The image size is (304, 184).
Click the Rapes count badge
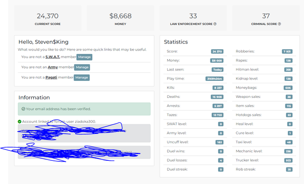point(288,61)
